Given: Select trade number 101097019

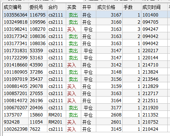Looking at the screenshot, I should [x=15, y=79].
